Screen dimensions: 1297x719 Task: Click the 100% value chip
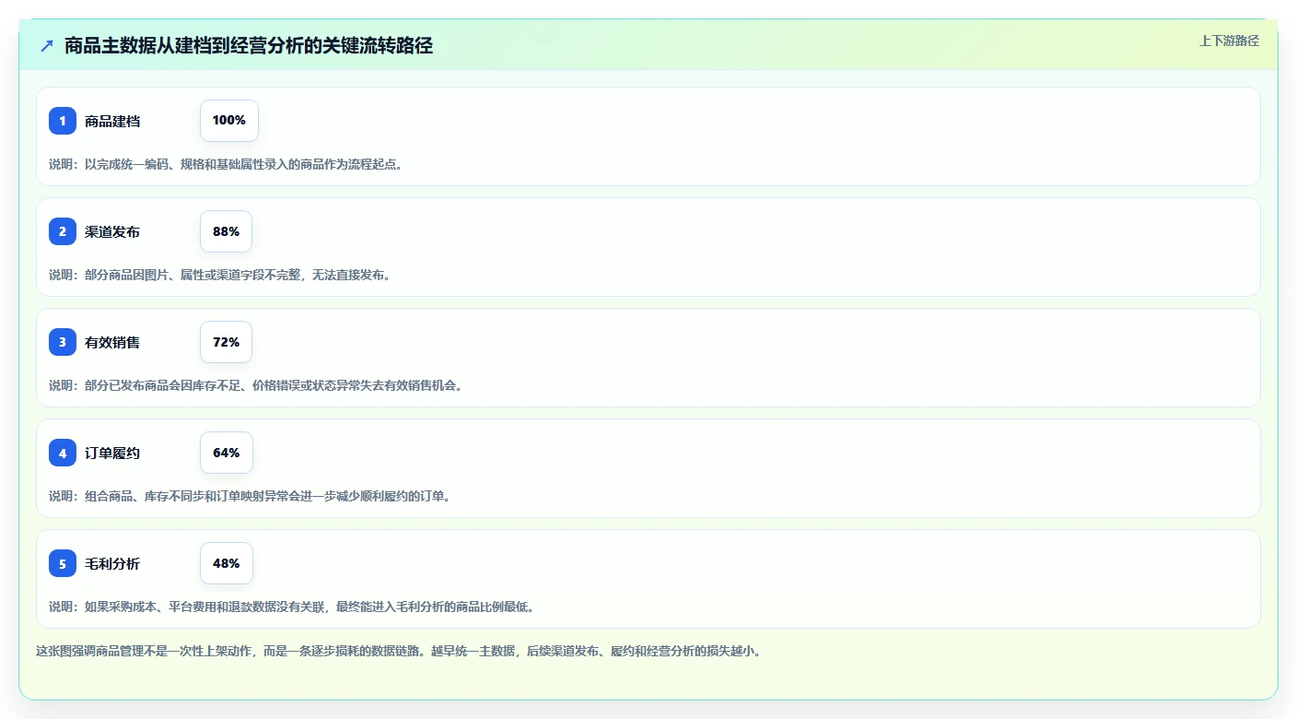229,121
